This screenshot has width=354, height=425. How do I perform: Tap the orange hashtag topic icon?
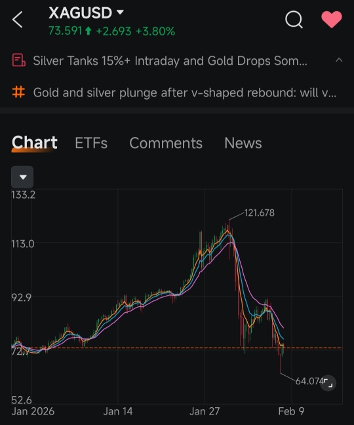(x=18, y=92)
